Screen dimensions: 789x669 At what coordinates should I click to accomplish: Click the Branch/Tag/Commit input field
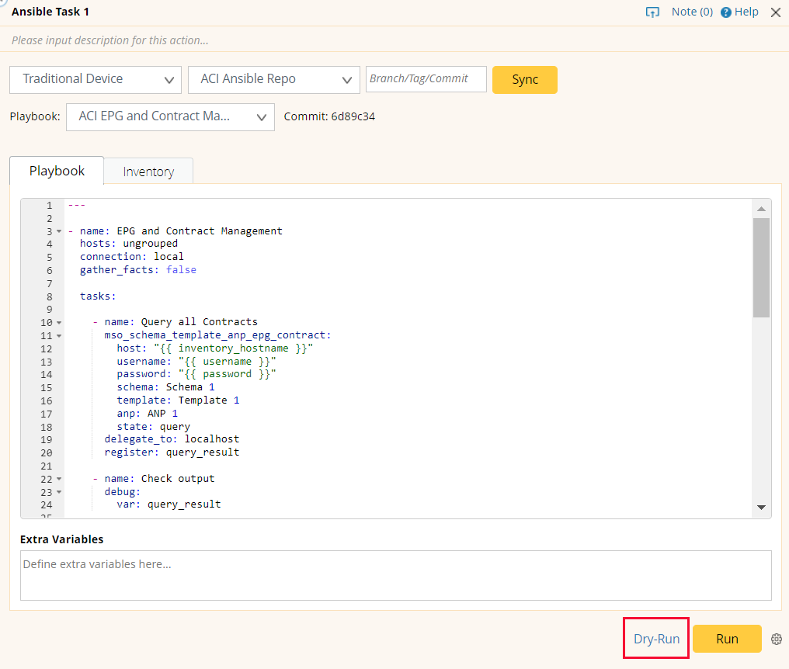pos(426,79)
